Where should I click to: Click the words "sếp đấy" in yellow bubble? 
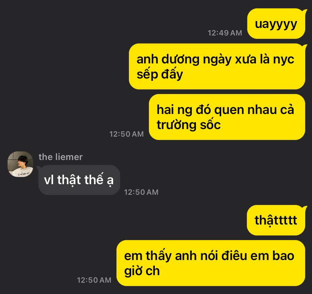[x=160, y=74]
